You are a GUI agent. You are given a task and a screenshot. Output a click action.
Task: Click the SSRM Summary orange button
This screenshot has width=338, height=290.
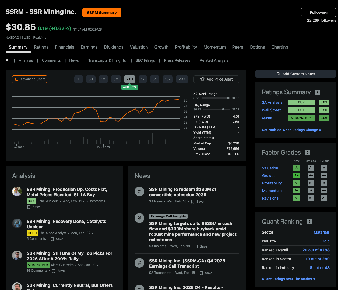click(102, 13)
